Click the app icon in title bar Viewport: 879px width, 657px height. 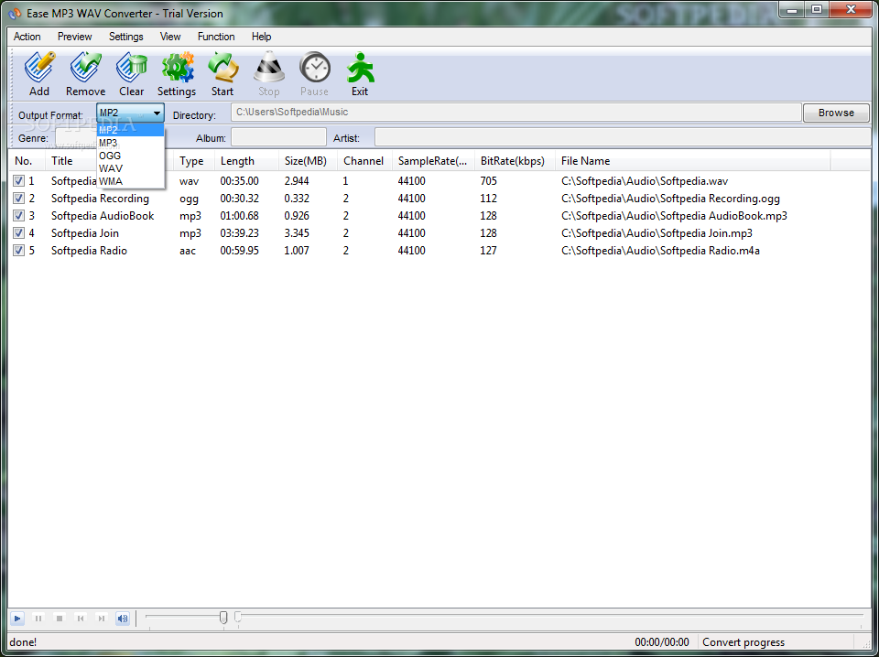click(15, 14)
